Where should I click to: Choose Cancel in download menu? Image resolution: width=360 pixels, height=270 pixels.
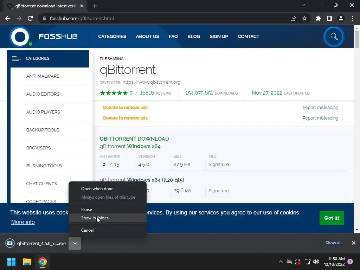(x=108, y=230)
